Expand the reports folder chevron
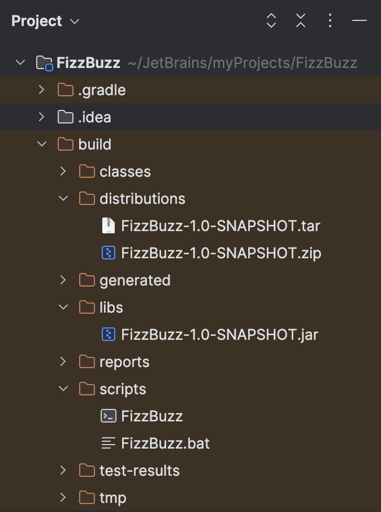Image resolution: width=381 pixels, height=512 pixels. point(62,361)
